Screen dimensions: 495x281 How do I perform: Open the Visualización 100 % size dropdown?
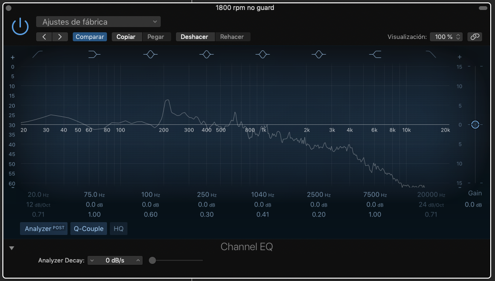(446, 37)
